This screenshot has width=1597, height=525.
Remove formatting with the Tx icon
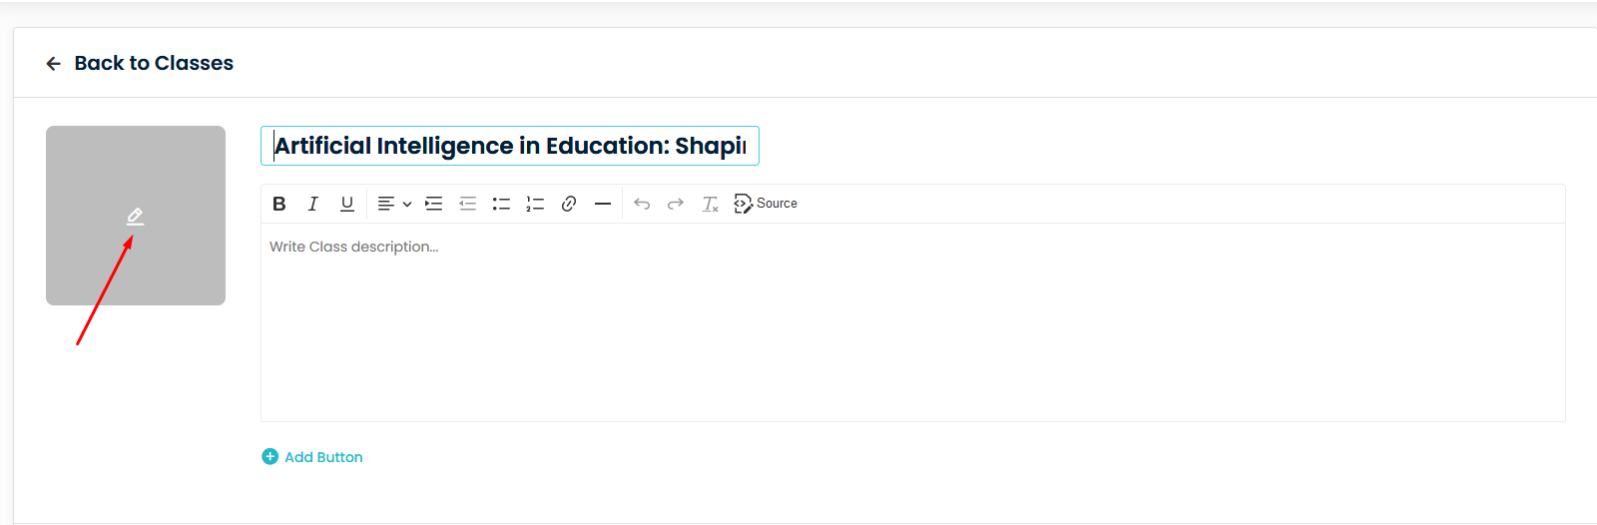tap(710, 204)
